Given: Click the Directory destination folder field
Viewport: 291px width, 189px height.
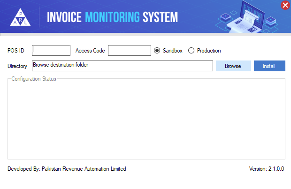Looking at the screenshot, I should pos(123,66).
